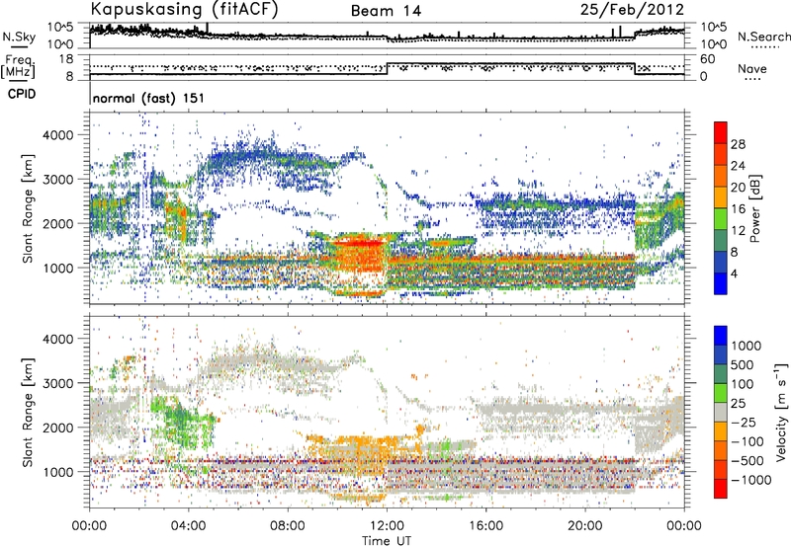Click the red top segment of Power colorbar
The height and width of the screenshot is (547, 791).
click(721, 132)
